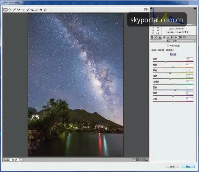Toggle the shadow clipping warning on histogram

tap(151, 9)
